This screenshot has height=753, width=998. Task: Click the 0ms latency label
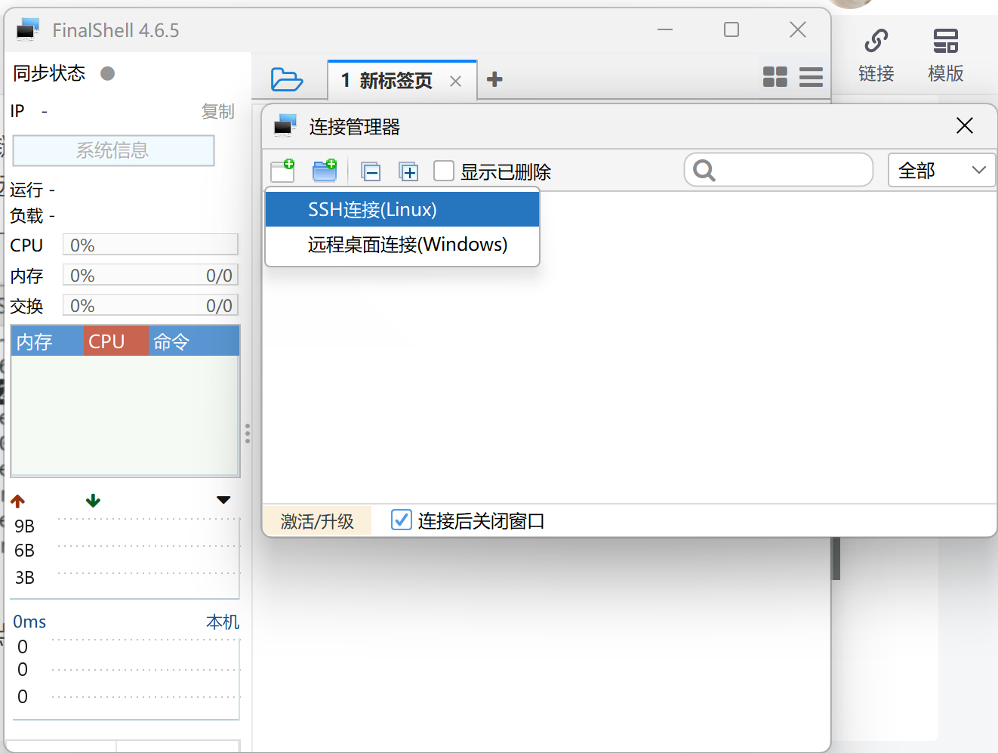pos(29,622)
